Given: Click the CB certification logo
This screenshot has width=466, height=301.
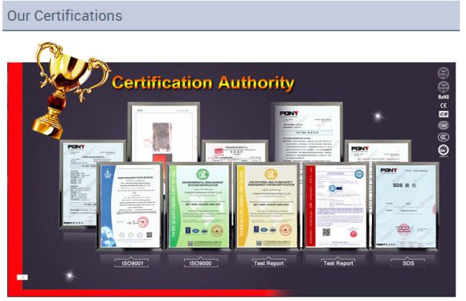Looking at the screenshot, I should point(443,114).
